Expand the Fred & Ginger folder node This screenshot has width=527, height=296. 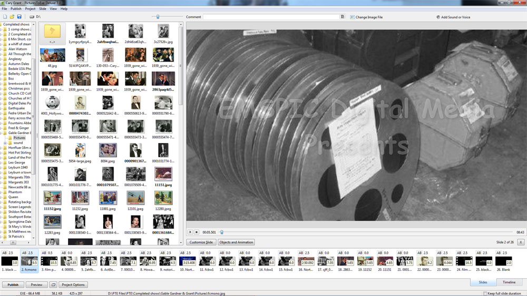pyautogui.click(x=1, y=128)
